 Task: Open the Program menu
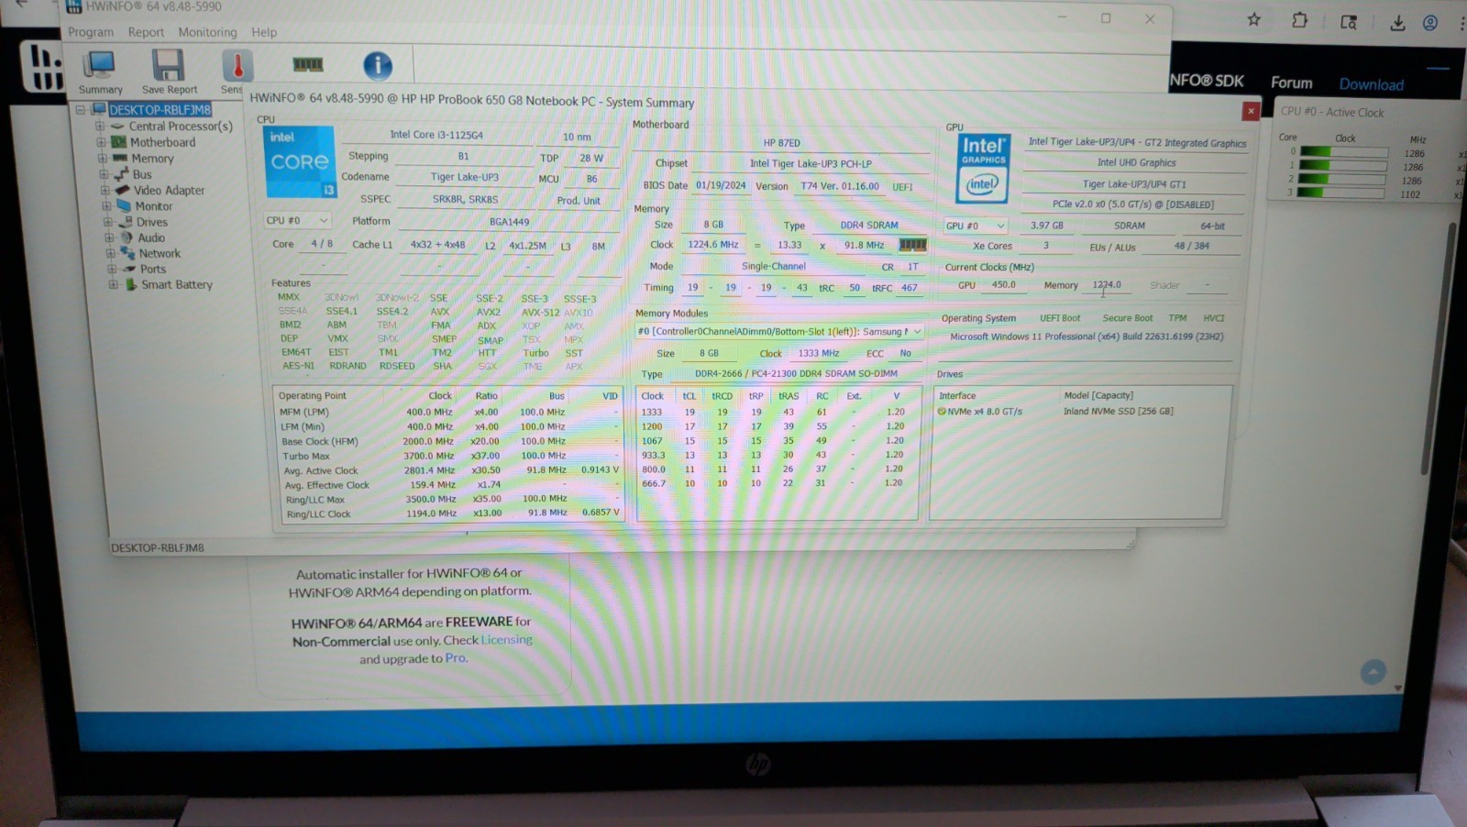91,32
